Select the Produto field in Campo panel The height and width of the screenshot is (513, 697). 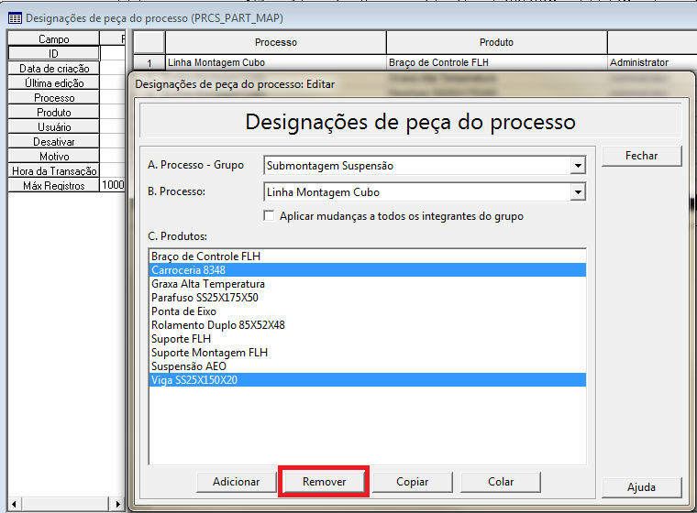coord(54,113)
